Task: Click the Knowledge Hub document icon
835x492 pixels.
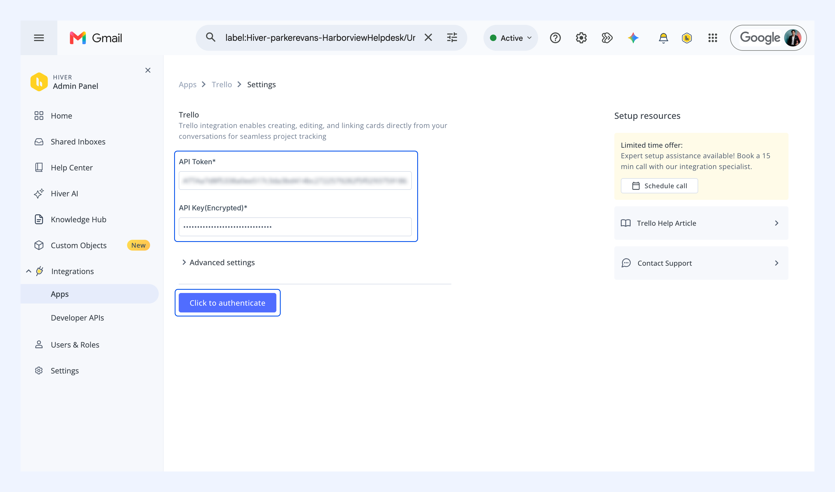Action: 39,219
